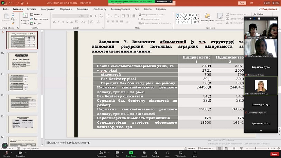This screenshot has width=281, height=158.
Task: Clear all formatting icon
Action: (x=101, y=16)
